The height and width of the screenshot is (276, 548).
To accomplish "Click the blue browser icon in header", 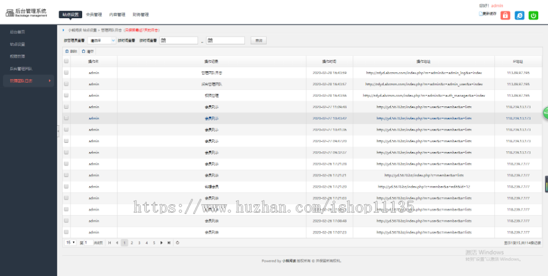I will coord(519,16).
